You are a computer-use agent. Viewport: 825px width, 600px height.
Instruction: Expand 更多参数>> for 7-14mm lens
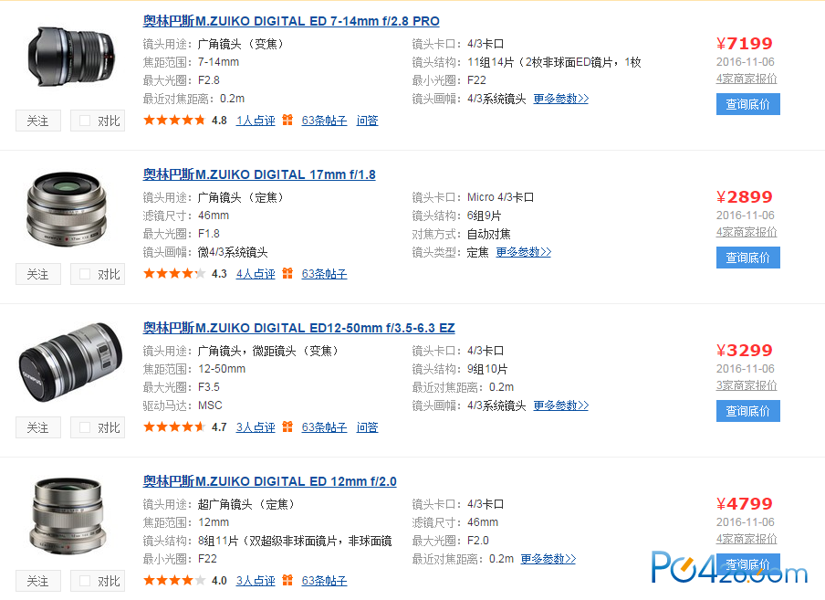click(561, 99)
